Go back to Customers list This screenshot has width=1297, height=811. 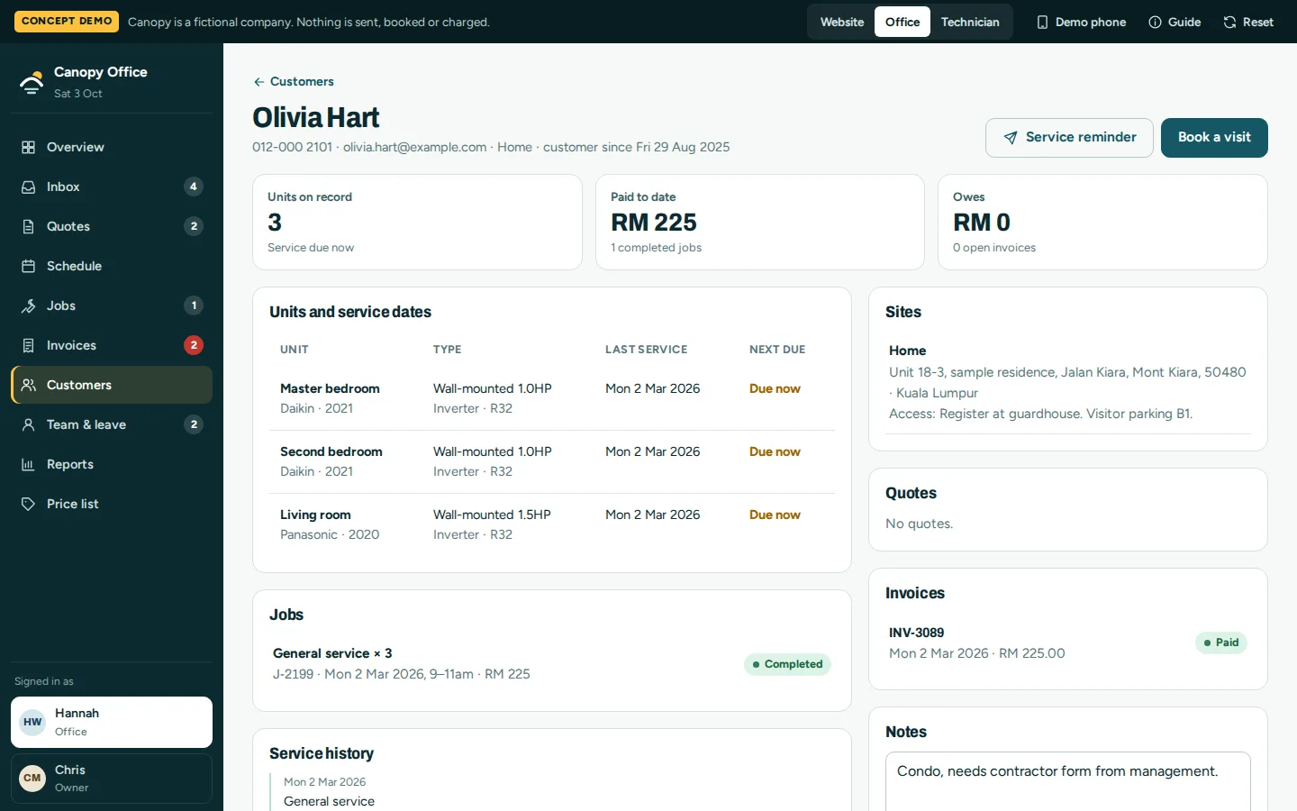click(294, 81)
